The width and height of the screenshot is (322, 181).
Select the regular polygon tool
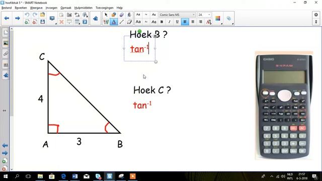[x=122, y=15]
